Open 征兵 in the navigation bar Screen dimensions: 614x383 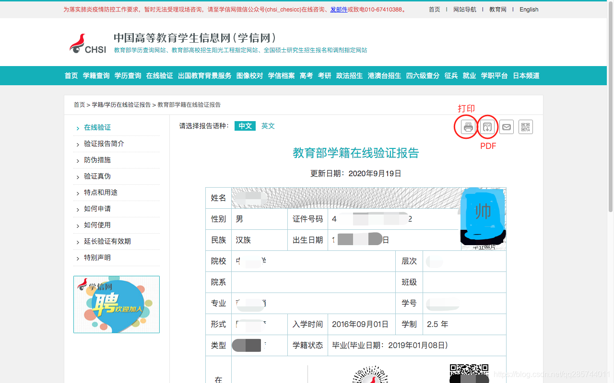coord(451,76)
